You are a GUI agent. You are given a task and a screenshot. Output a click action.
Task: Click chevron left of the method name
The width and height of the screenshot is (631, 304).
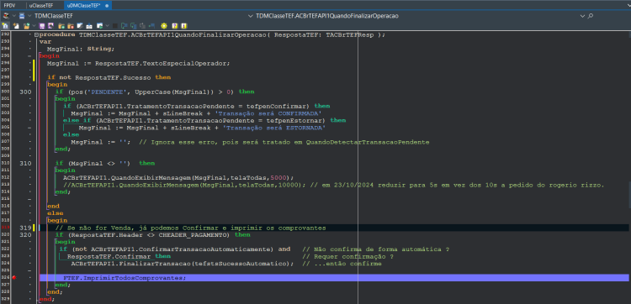coord(252,16)
